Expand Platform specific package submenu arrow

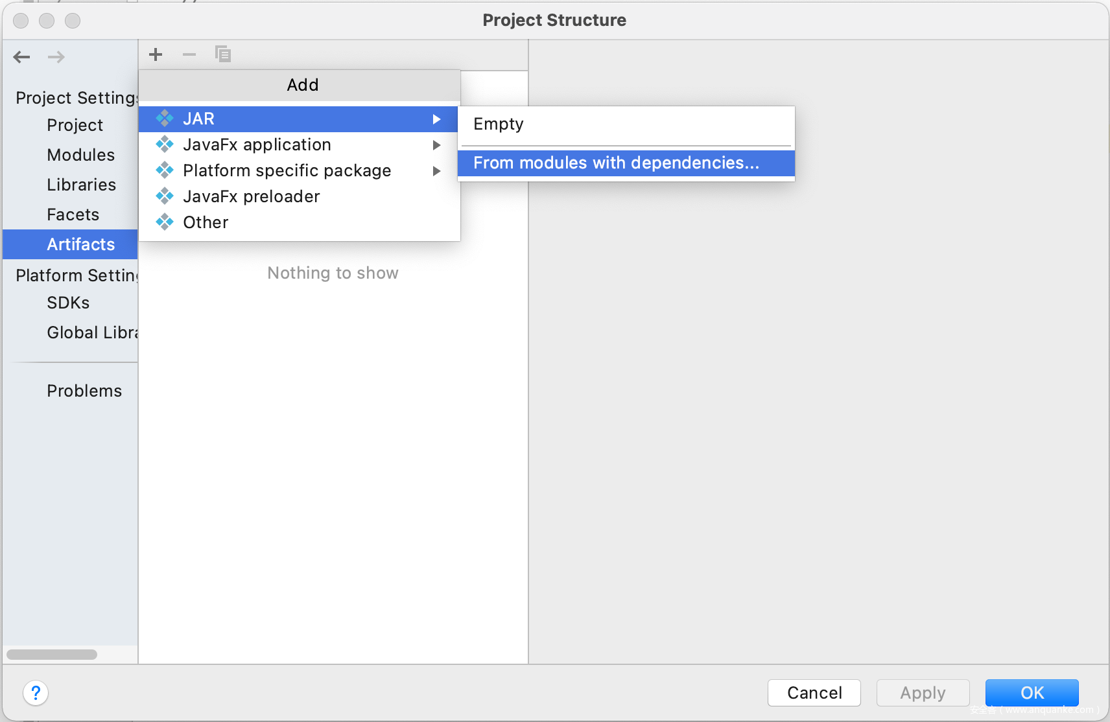436,171
